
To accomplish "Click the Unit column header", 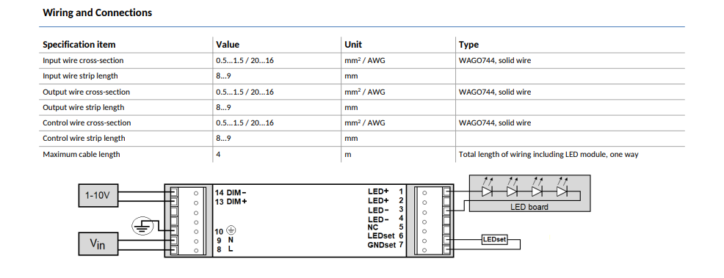I will tap(353, 45).
